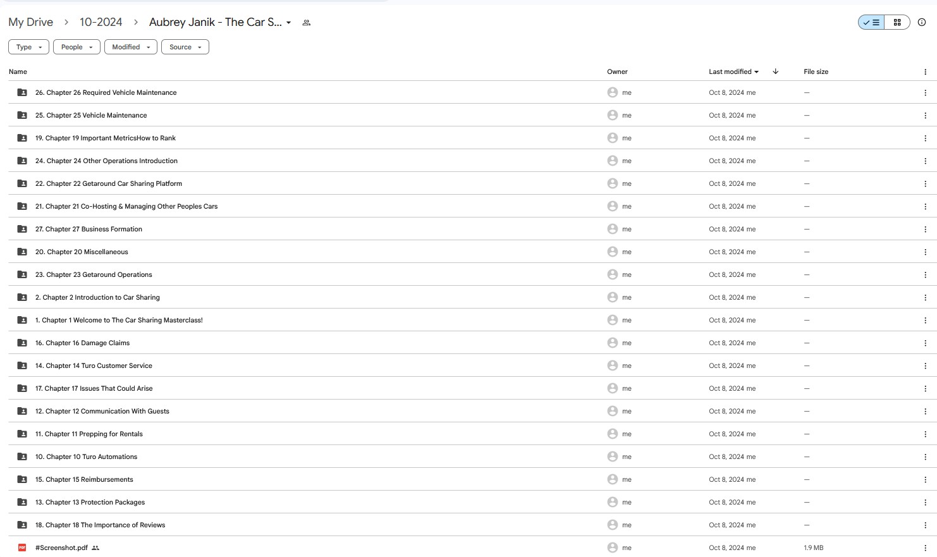Open more actions for #Screenshot.pdf
Viewport: 937px width, 557px height.
926,548
